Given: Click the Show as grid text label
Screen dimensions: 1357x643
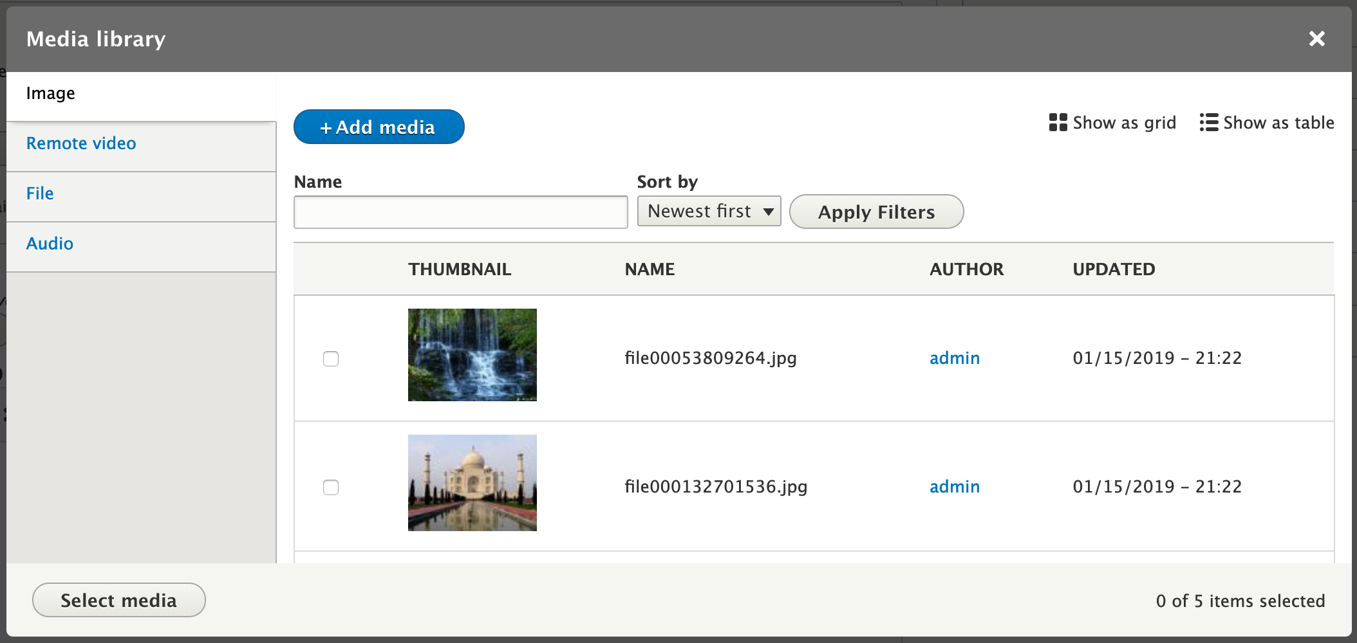Looking at the screenshot, I should [1124, 123].
